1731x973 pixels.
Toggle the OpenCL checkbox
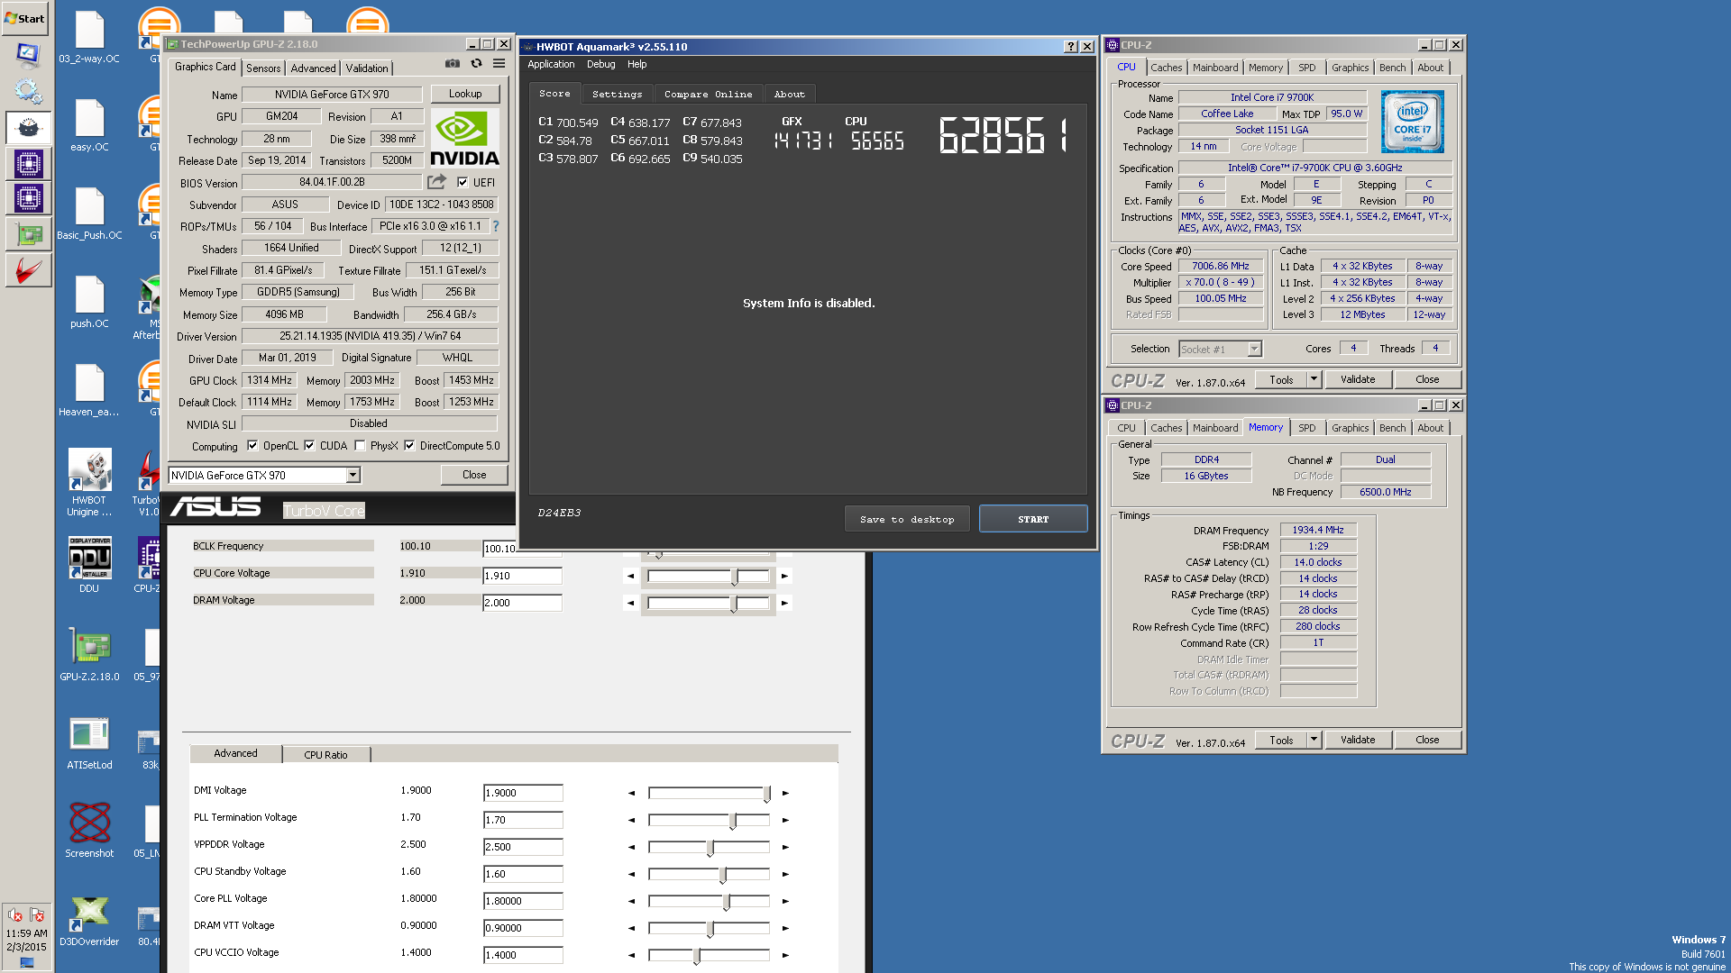[252, 445]
